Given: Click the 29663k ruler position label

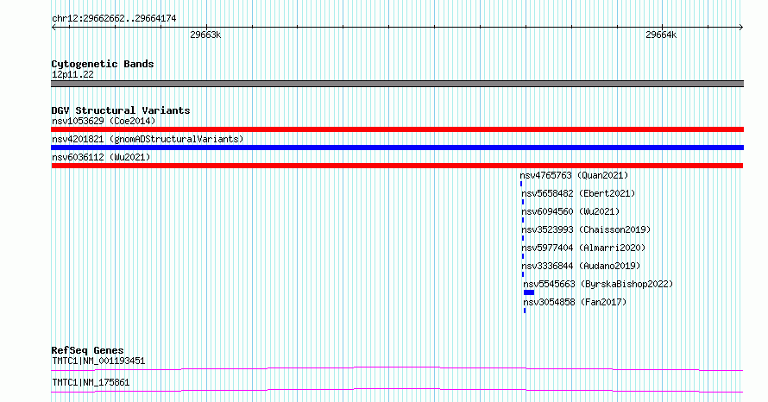Looking at the screenshot, I should [x=205, y=35].
